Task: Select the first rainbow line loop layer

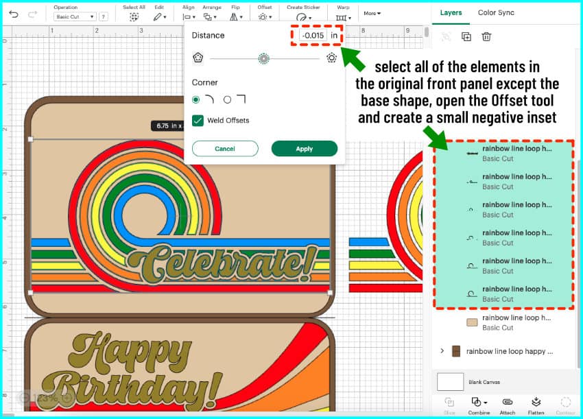Action: pos(504,154)
